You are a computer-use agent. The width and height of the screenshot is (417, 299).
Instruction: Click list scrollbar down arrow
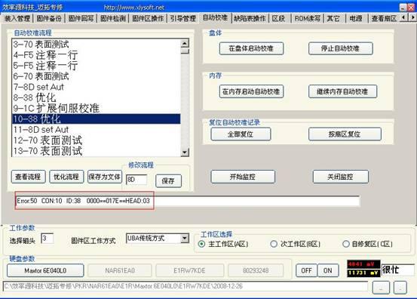[185, 153]
